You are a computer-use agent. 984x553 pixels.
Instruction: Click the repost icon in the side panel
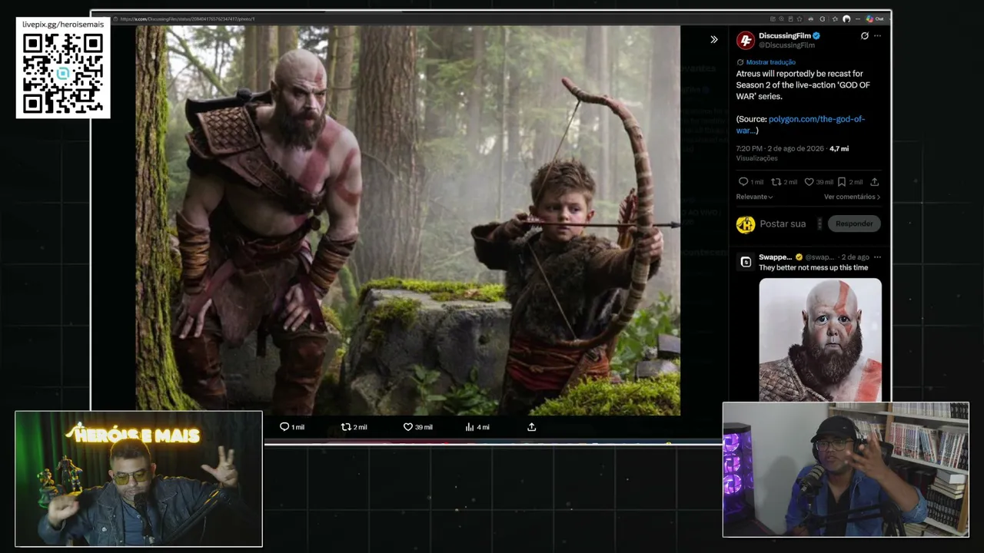(x=776, y=182)
